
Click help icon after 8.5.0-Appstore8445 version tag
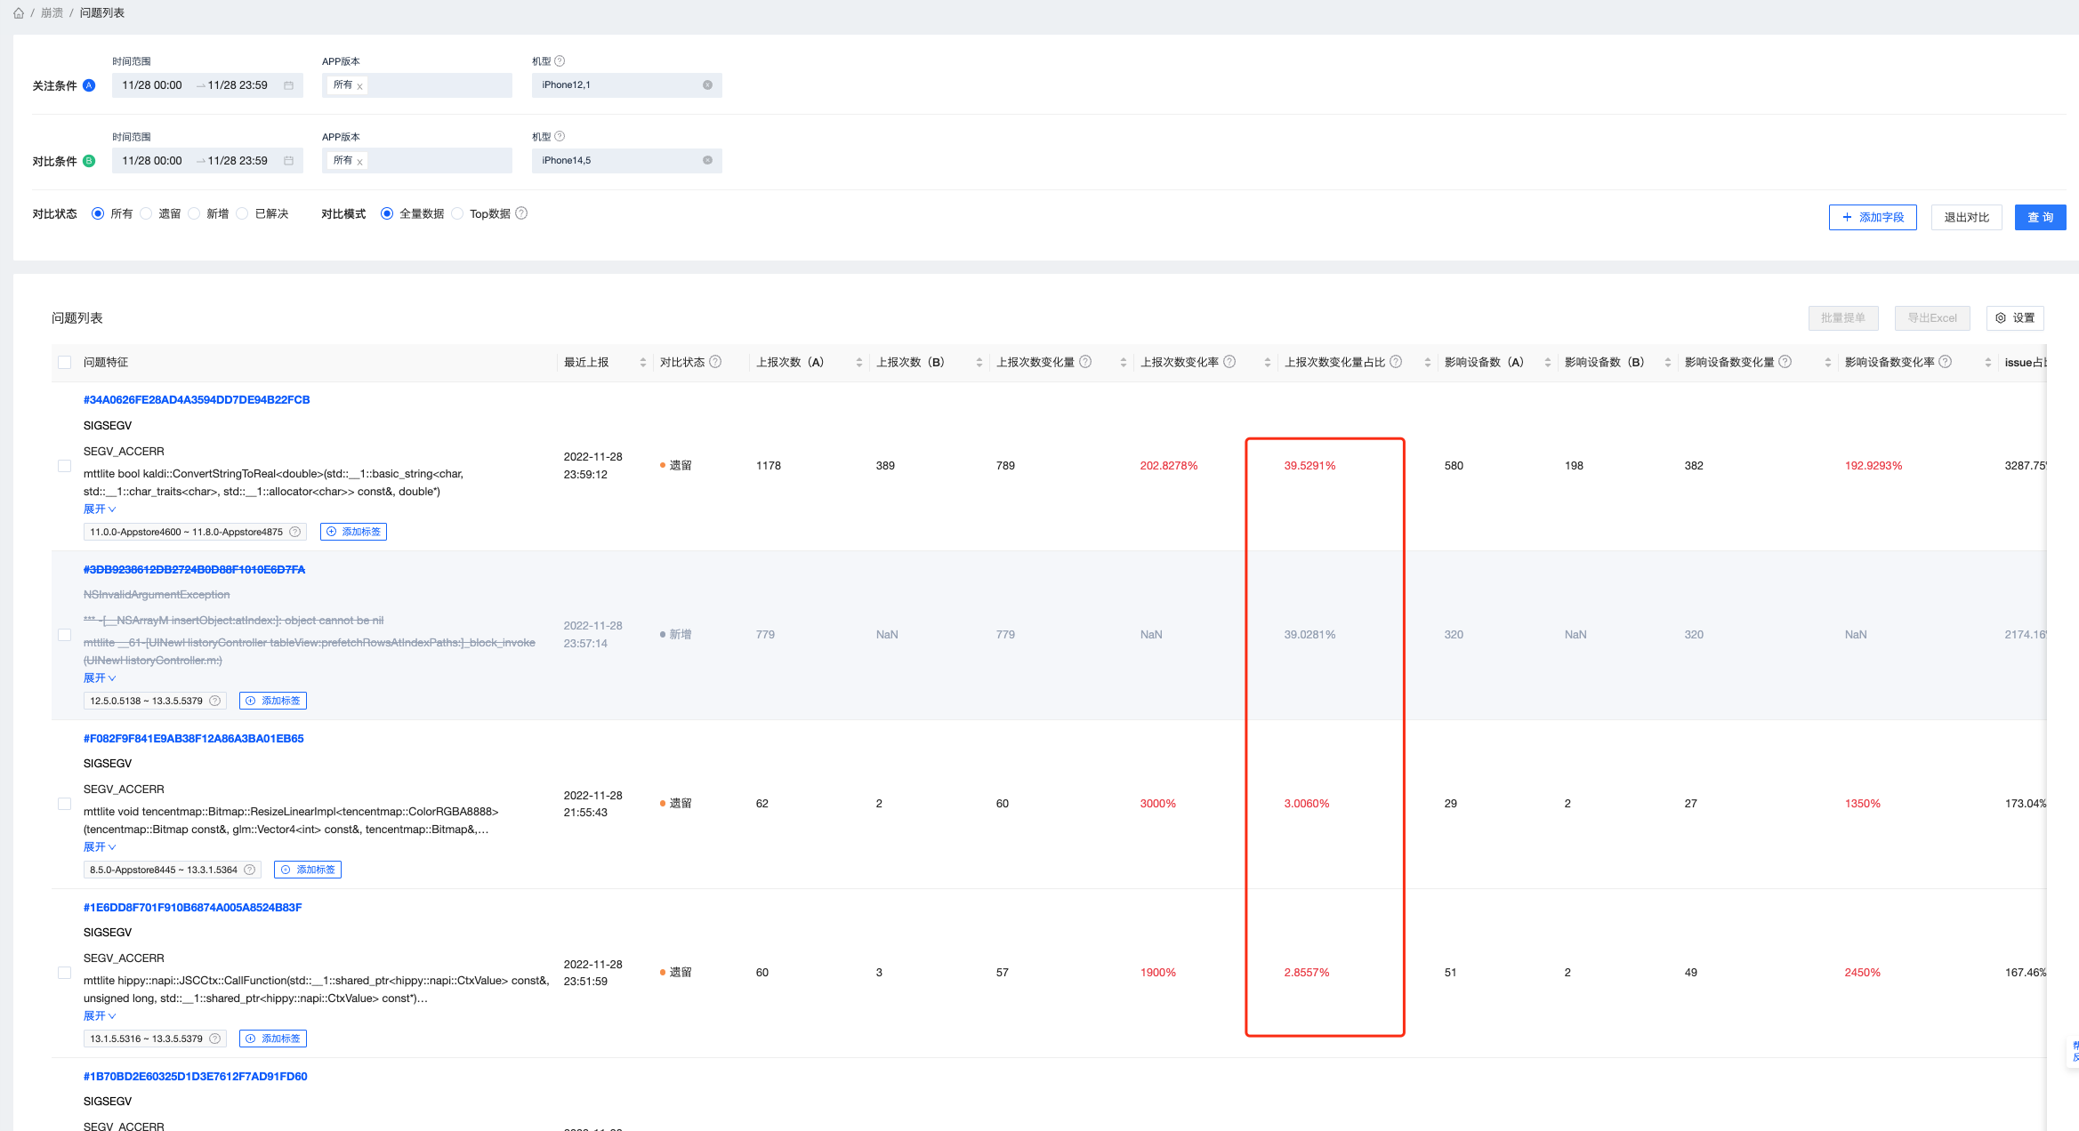(x=249, y=870)
